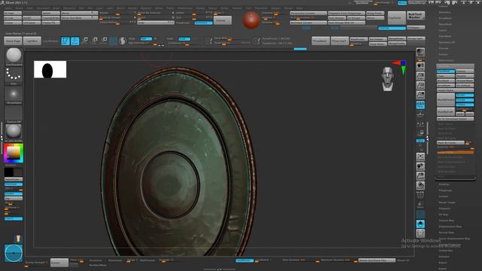Toggle Border option for MaskByFeature
482x271 pixels.
coord(465,96)
